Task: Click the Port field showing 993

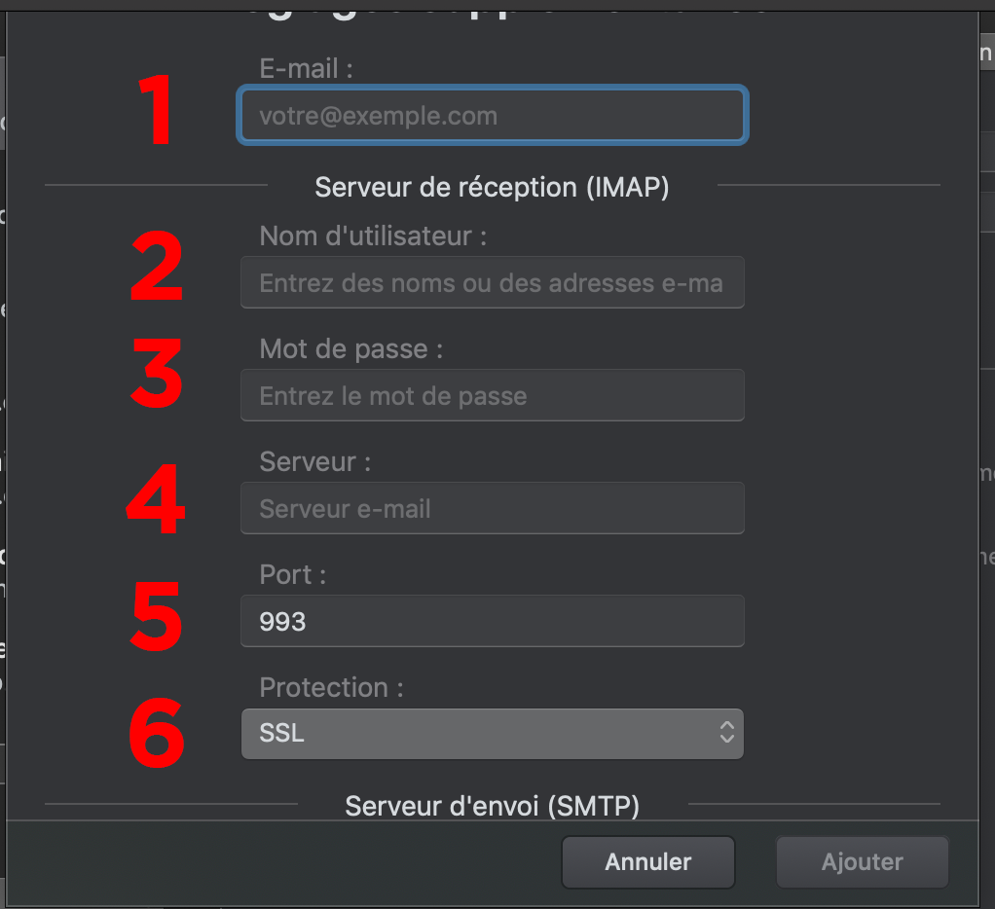Action: point(492,622)
